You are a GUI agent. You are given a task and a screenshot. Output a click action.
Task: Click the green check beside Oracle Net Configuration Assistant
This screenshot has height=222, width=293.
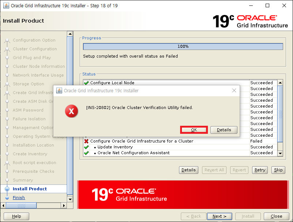(x=86, y=153)
